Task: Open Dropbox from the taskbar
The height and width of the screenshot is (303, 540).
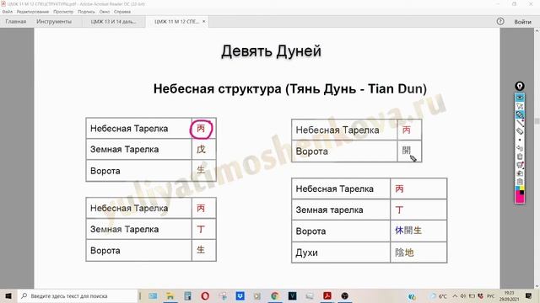Action: pos(240,295)
